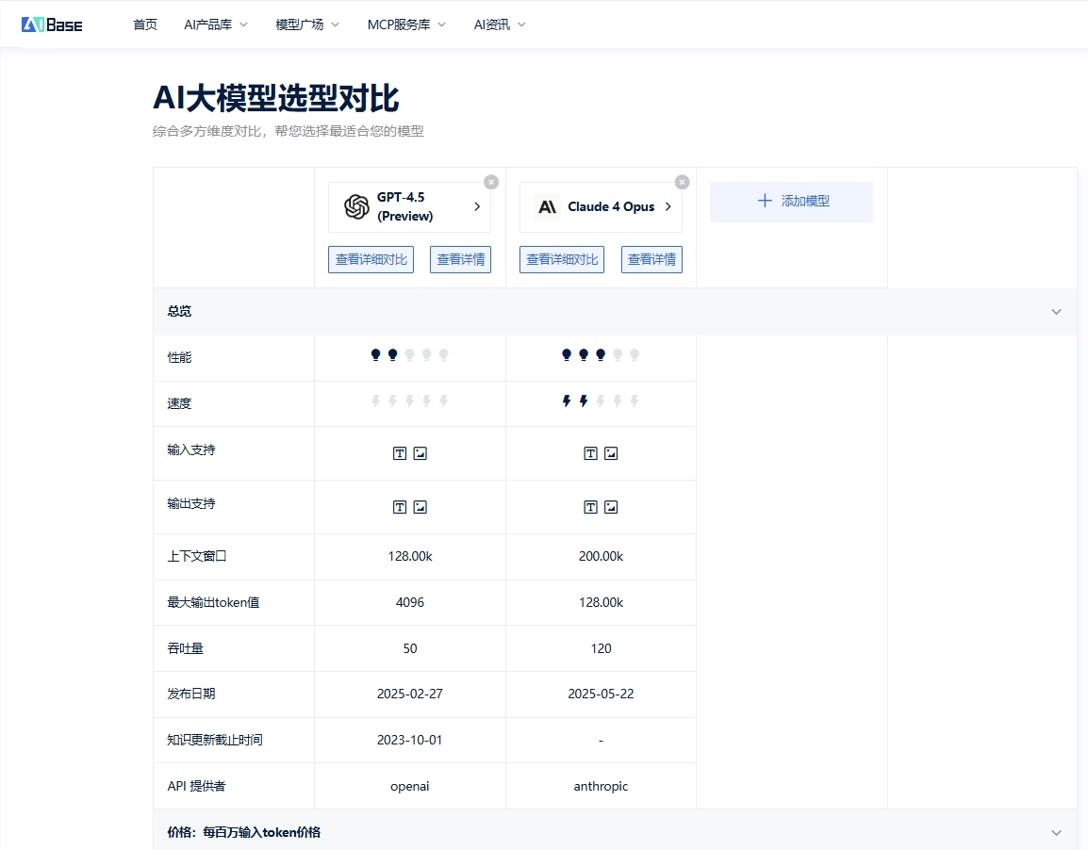Screen dimensions: 1088x850
Task: Click Claude throughput value 120
Action: [601, 648]
